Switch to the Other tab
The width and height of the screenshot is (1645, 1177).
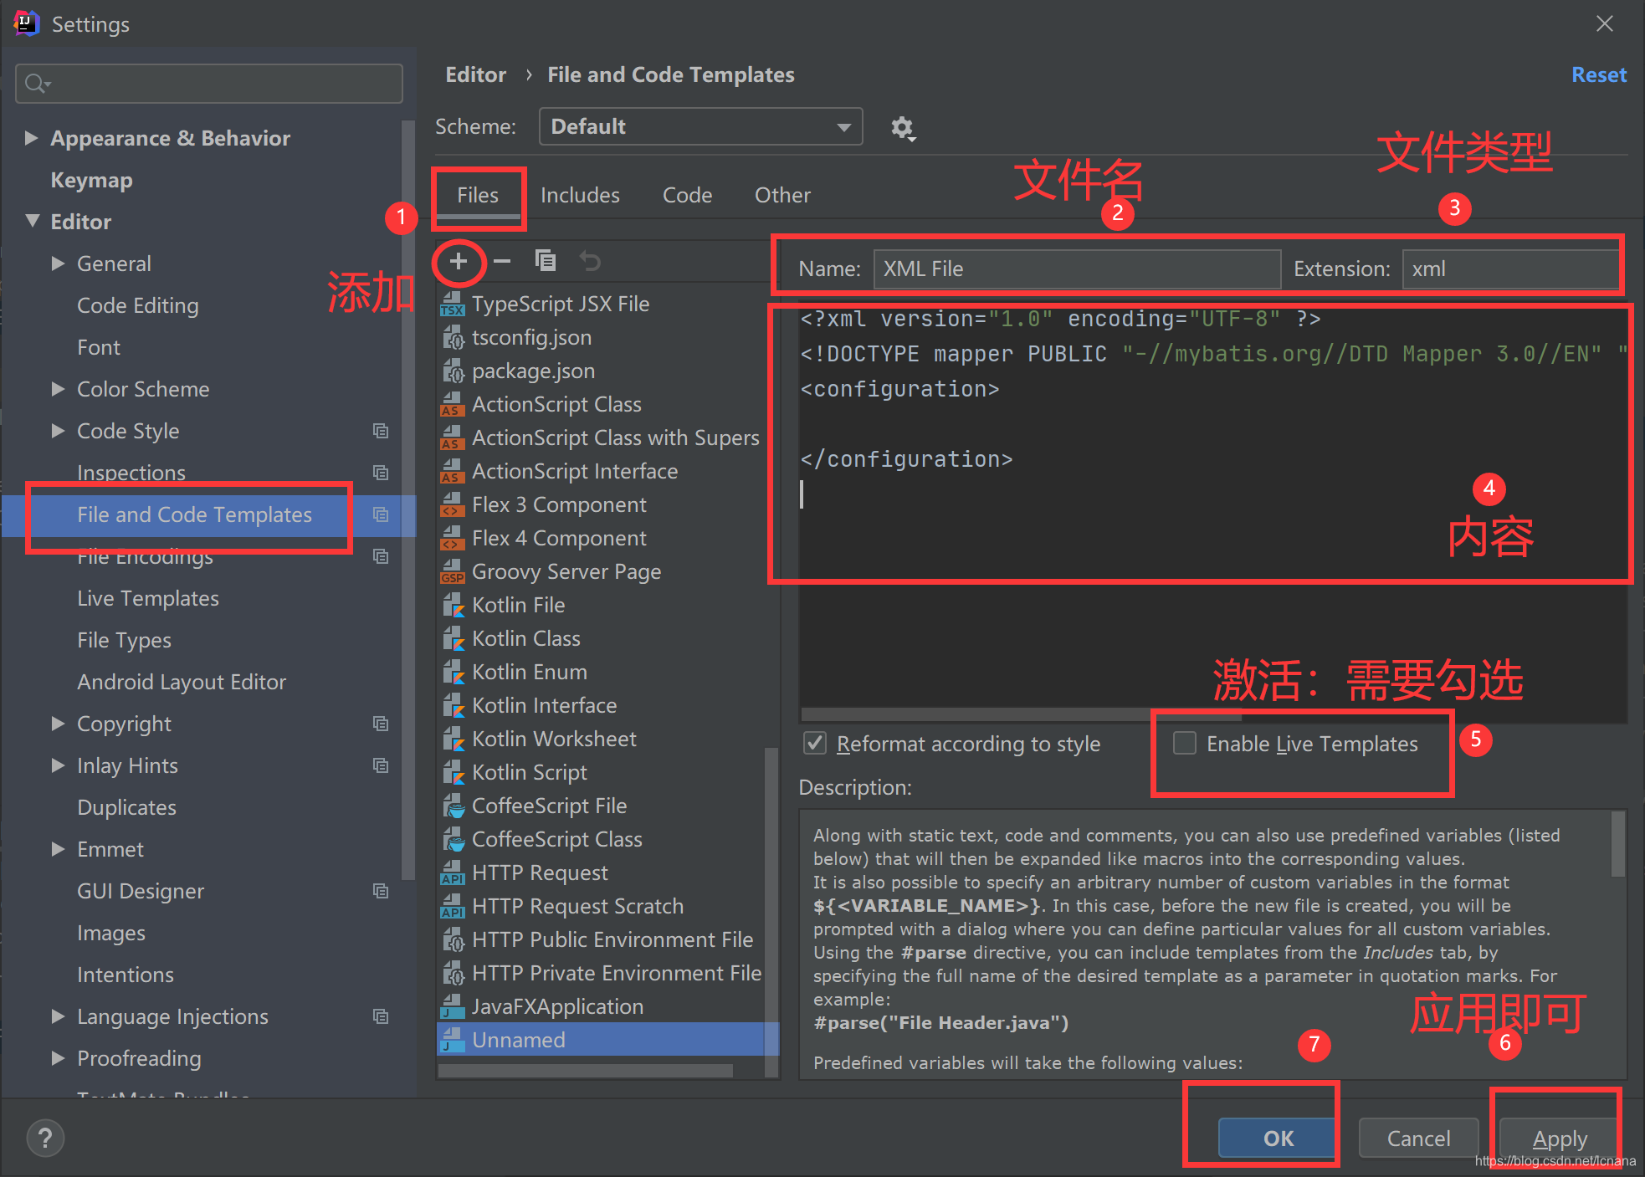(x=782, y=194)
